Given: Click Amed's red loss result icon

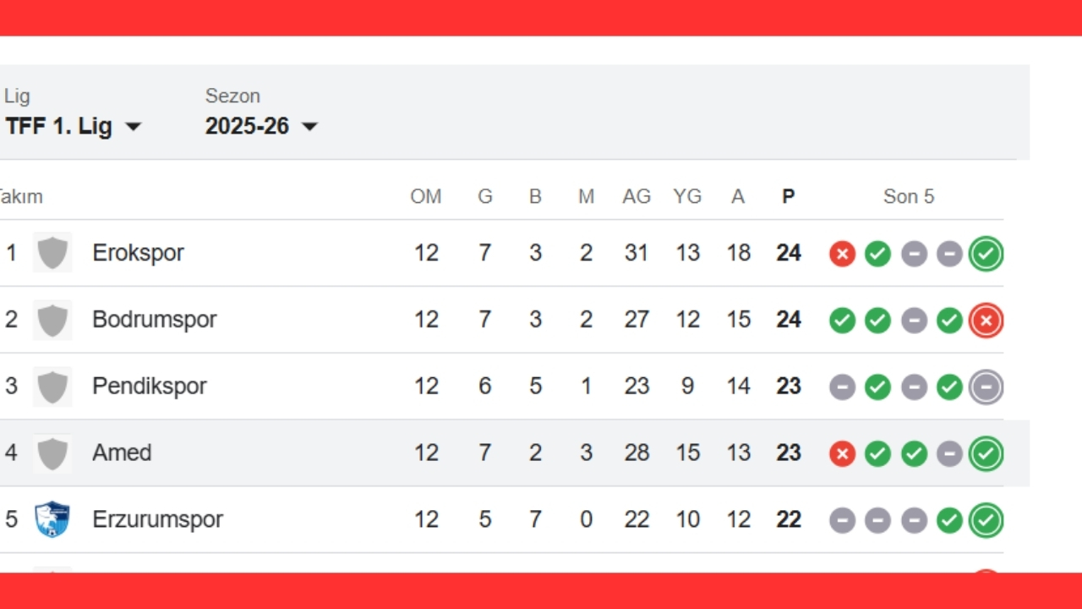Looking at the screenshot, I should (842, 454).
